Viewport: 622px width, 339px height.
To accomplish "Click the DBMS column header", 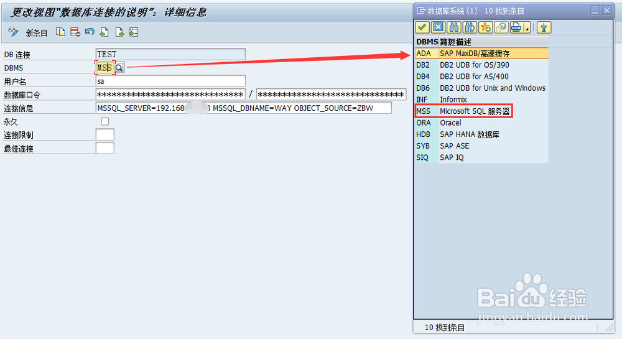I will (427, 42).
